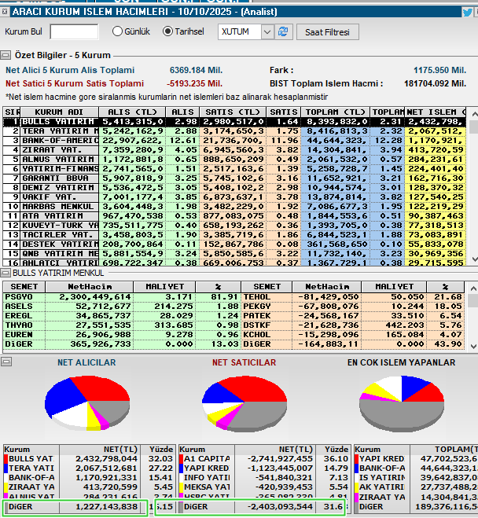Click THYAO in bought stocks list
The width and height of the screenshot is (478, 518).
click(x=19, y=325)
